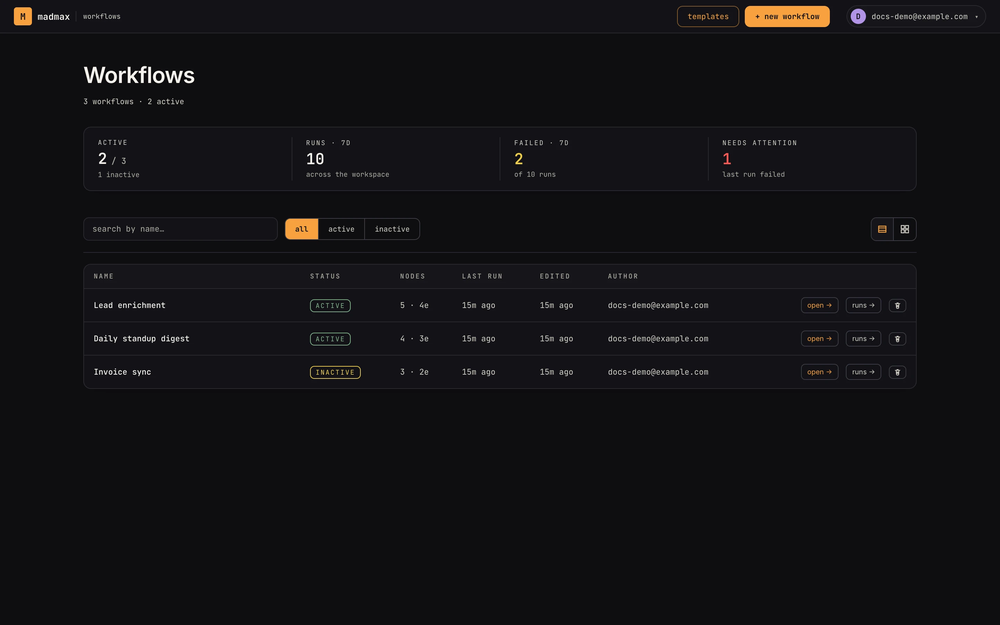
Task: Click the 'last run failed' caption
Action: pyautogui.click(x=753, y=174)
